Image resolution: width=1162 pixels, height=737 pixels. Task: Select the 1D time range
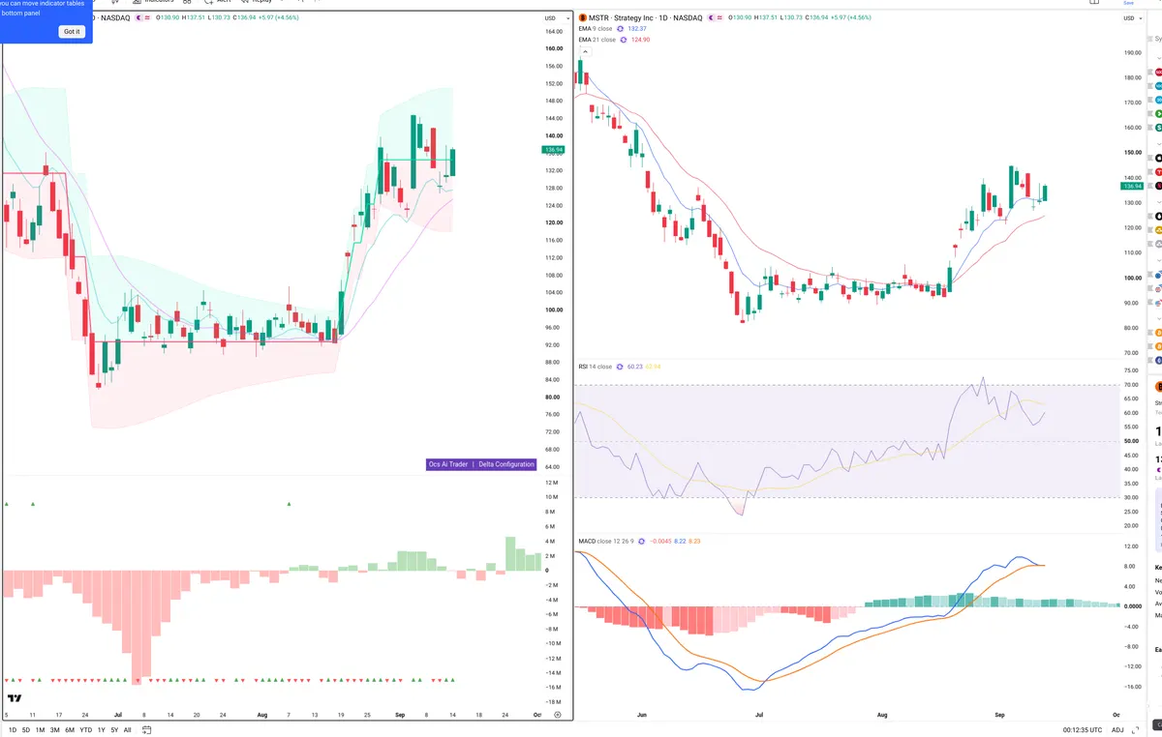tap(13, 730)
